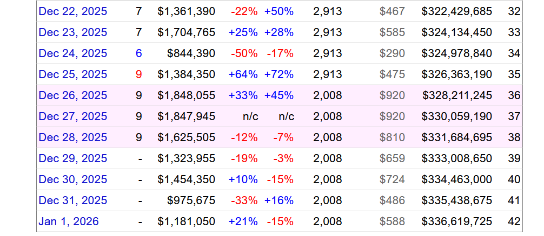Click the $1,361,390 daily gross cell
The height and width of the screenshot is (236, 544).
click(186, 11)
